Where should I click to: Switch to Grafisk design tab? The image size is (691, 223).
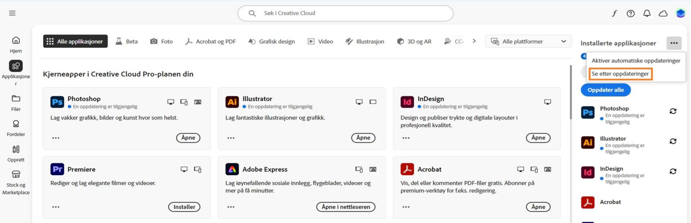[271, 41]
